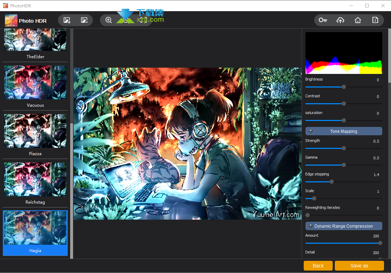Click the PhotoHDR title bar icon
Screen dimensions: 391x273
point(6,6)
